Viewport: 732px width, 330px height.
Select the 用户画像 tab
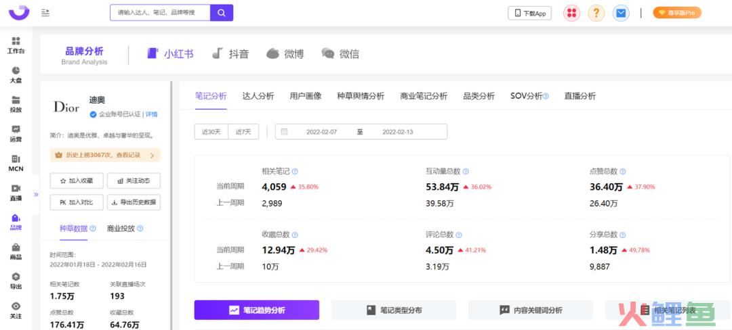(306, 96)
